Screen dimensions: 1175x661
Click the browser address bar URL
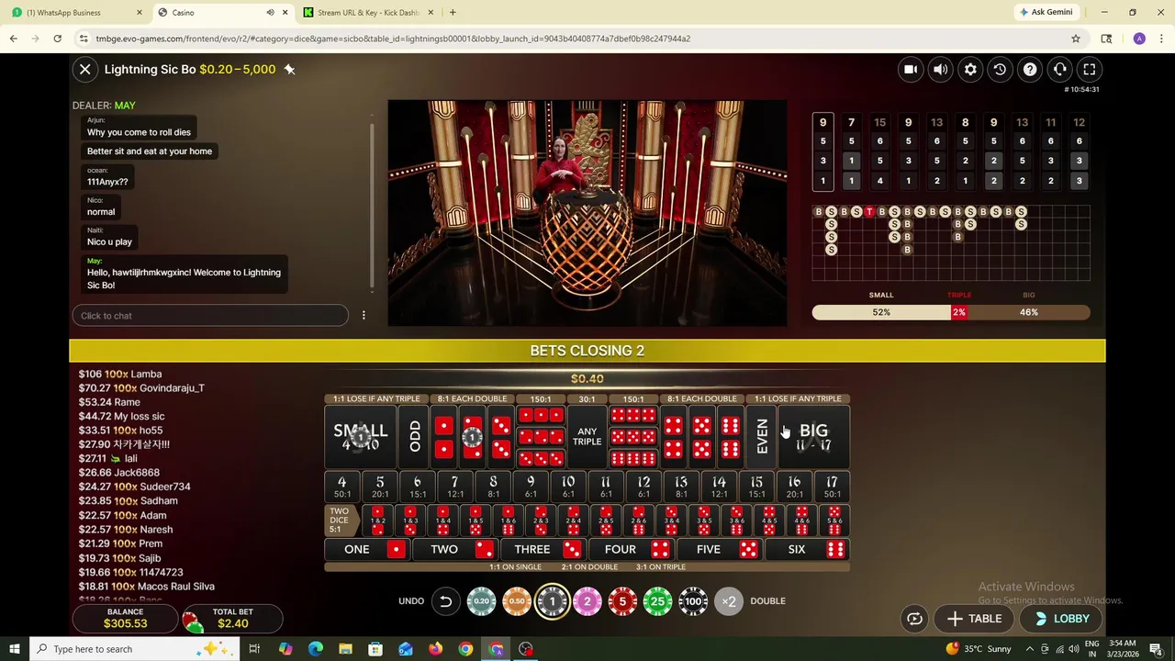coord(393,39)
